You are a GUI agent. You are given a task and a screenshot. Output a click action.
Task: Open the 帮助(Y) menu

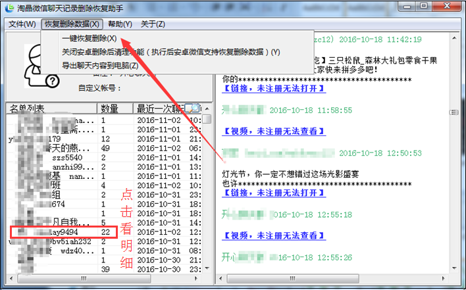pos(120,24)
